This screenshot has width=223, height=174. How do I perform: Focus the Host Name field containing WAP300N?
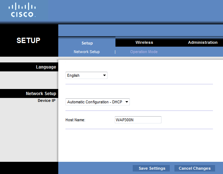[x=138, y=120]
